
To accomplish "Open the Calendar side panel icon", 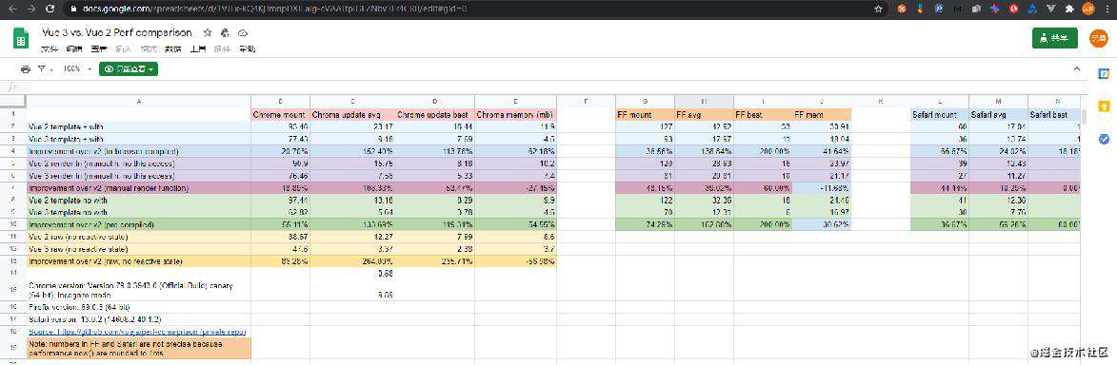I will click(1104, 73).
